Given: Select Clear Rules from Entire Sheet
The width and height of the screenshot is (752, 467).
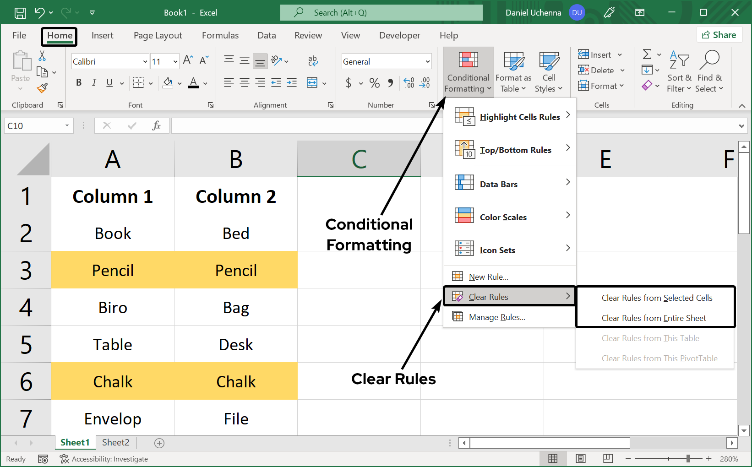Looking at the screenshot, I should (x=654, y=318).
